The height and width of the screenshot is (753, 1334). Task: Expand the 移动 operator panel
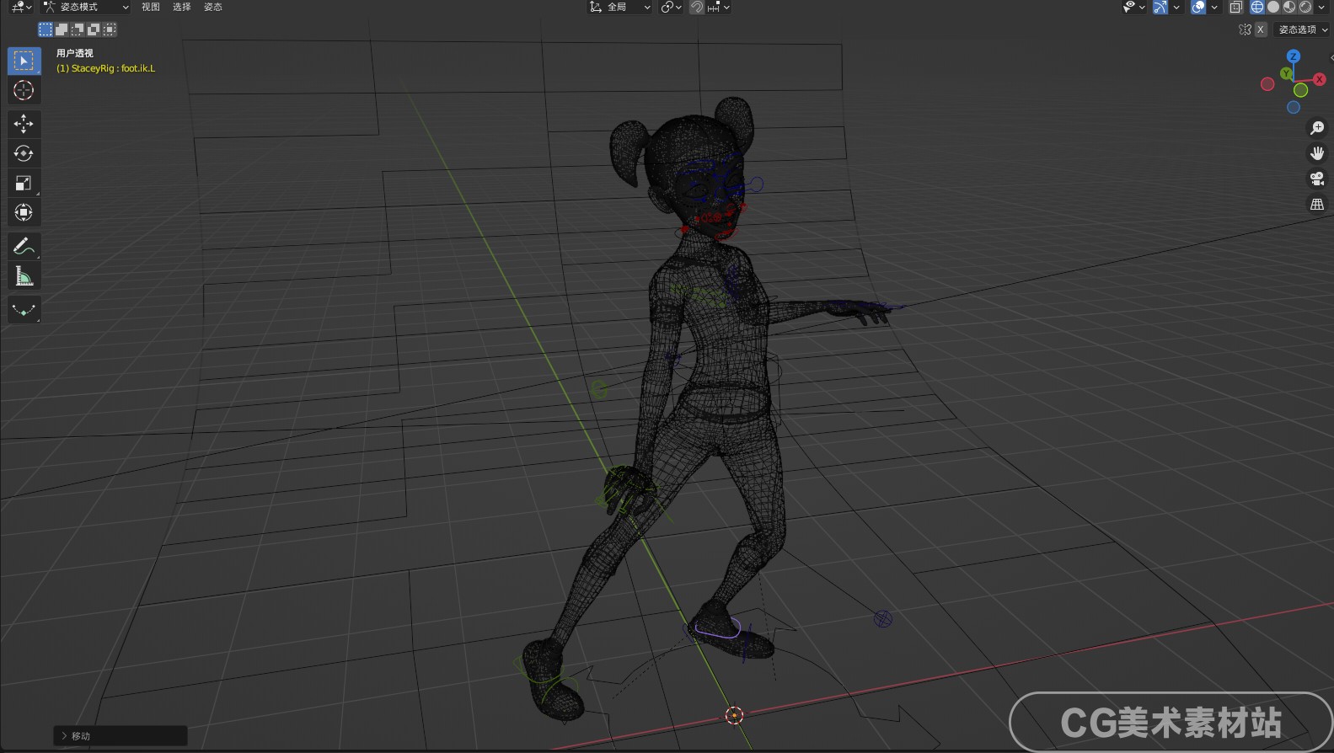click(x=121, y=735)
